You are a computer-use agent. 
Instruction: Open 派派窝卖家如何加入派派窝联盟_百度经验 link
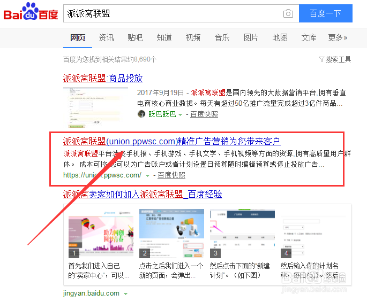(143, 194)
